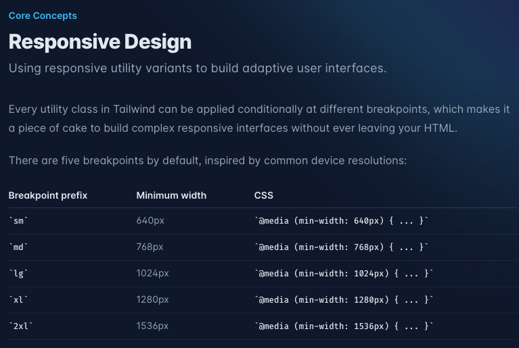Select the Responsive Design page heading
This screenshot has width=519, height=348.
(100, 42)
